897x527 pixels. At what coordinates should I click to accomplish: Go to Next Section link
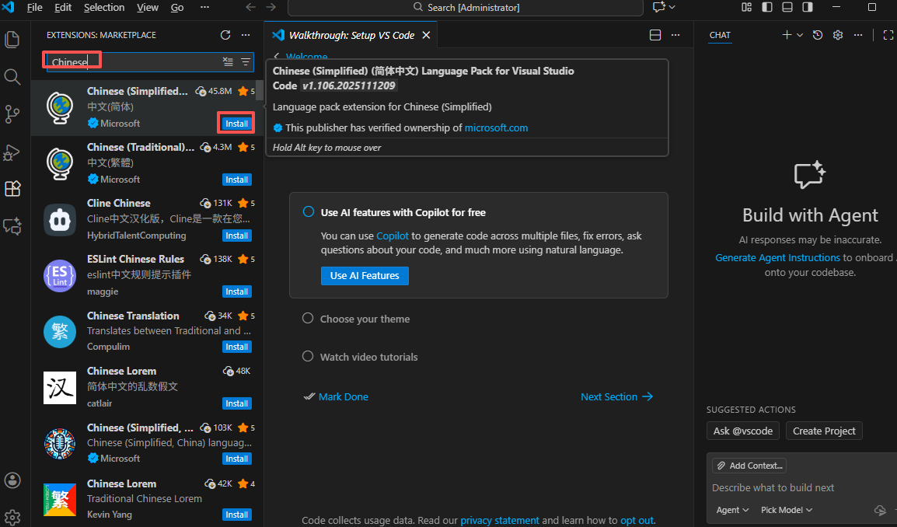click(x=616, y=396)
